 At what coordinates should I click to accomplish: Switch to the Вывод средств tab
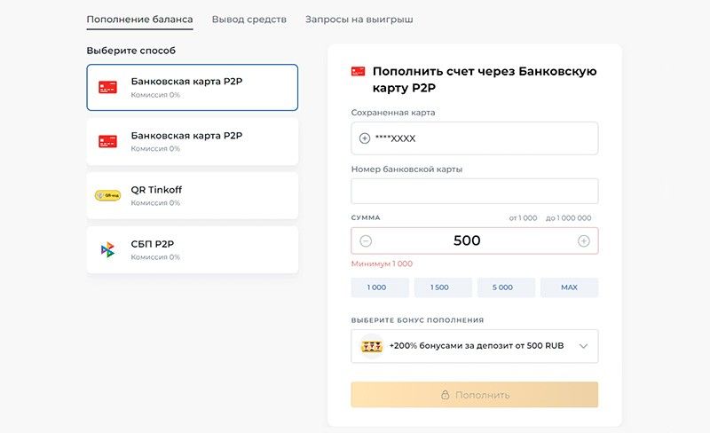pos(248,20)
